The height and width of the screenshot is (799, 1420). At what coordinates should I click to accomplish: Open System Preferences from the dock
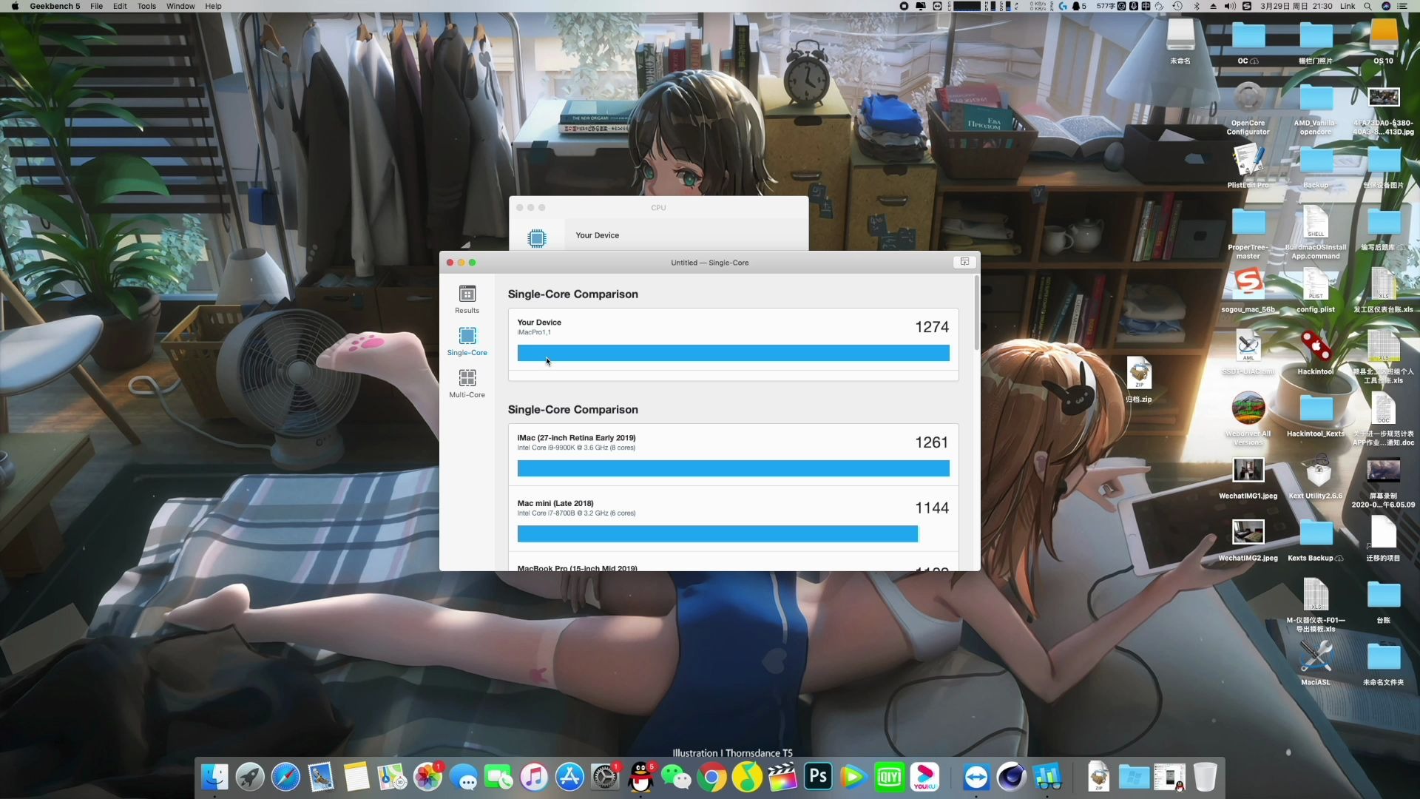coord(605,777)
